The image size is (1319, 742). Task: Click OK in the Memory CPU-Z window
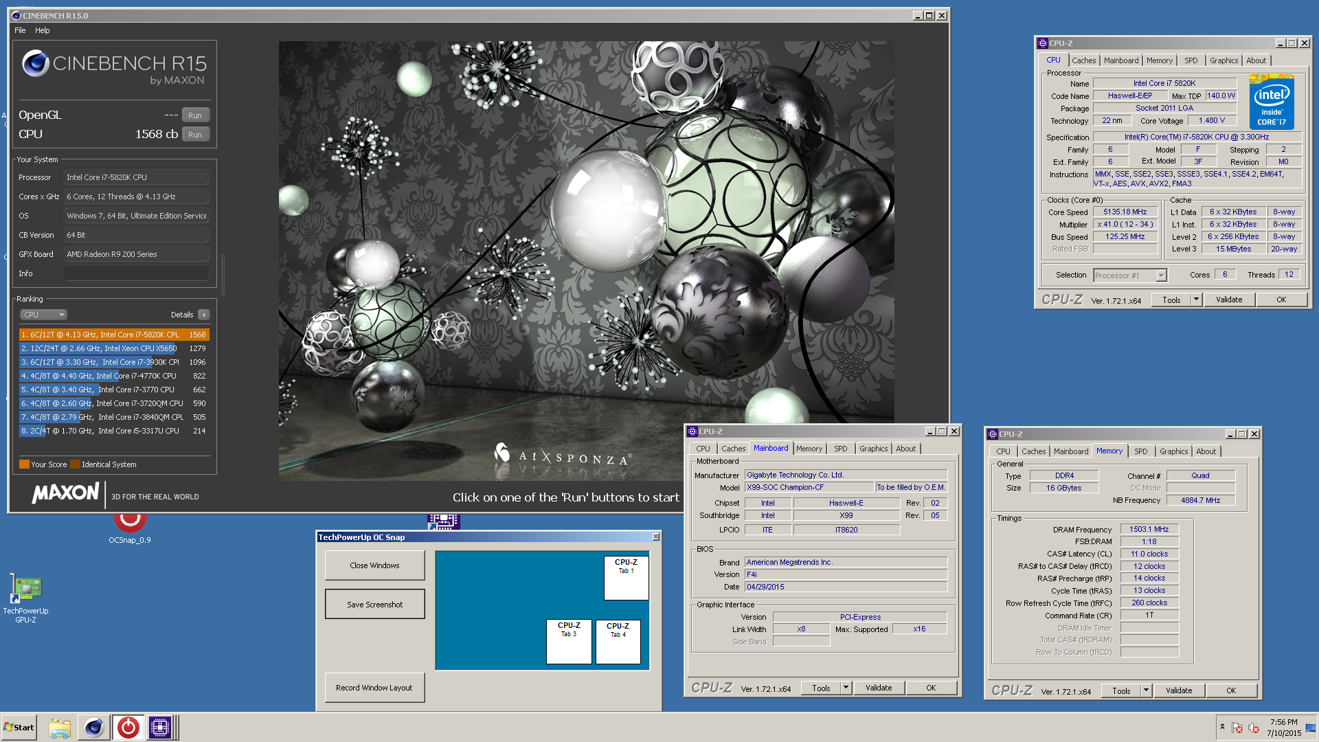point(1231,691)
